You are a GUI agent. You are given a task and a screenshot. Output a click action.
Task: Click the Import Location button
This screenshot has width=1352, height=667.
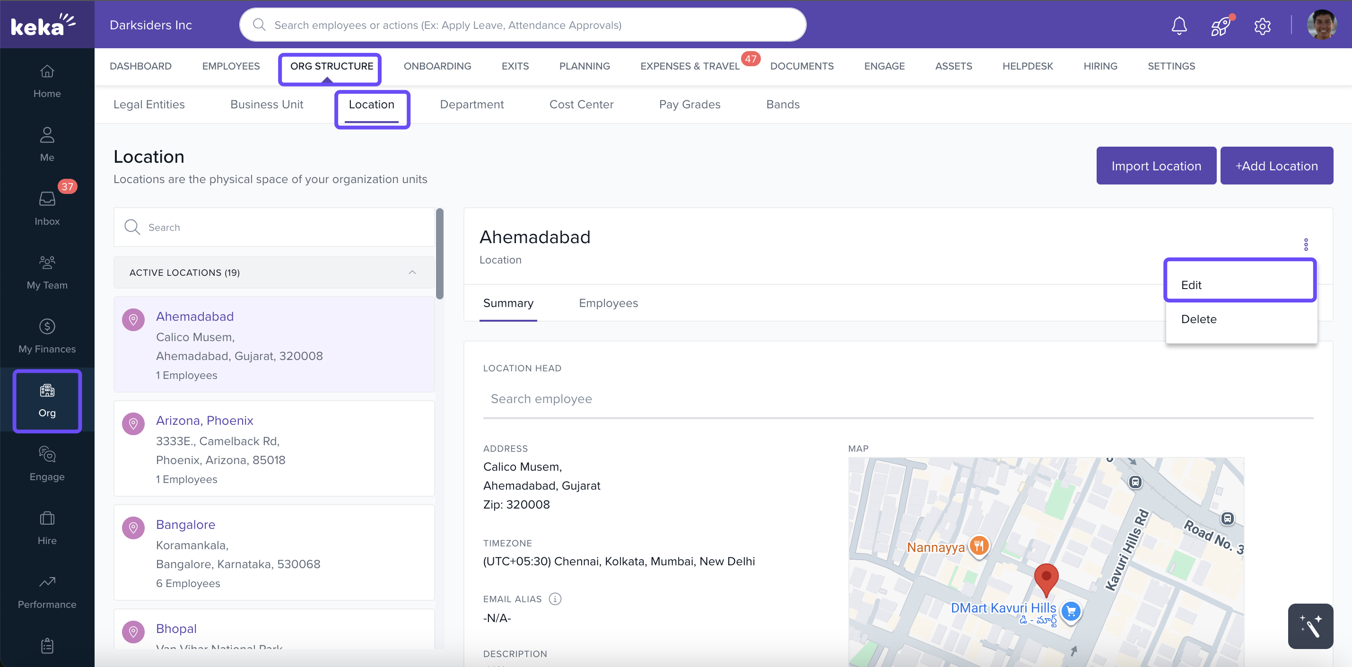[x=1156, y=166]
